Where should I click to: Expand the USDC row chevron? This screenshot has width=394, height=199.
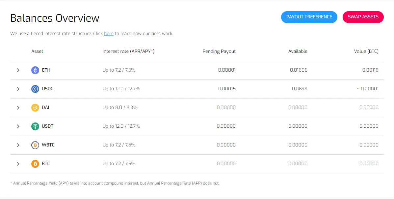(x=18, y=89)
